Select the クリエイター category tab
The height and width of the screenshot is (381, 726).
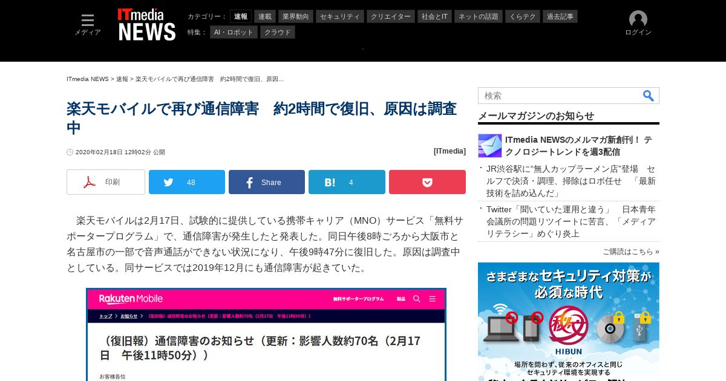click(x=391, y=16)
